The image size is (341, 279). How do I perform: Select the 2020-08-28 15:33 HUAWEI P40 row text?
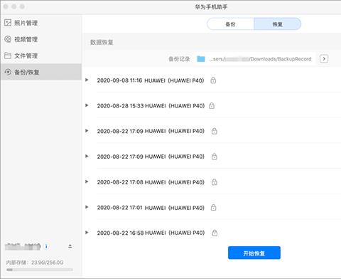tap(151, 106)
